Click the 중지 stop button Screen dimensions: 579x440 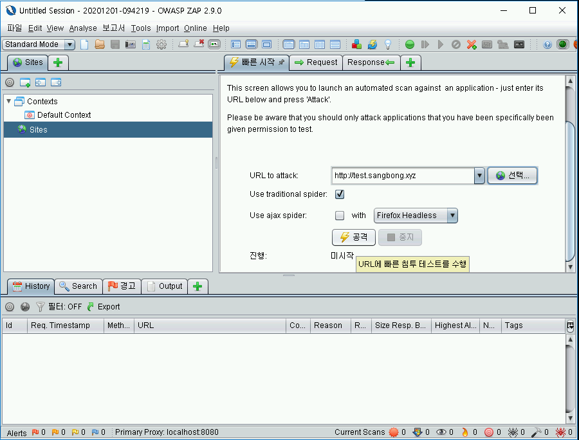click(x=400, y=237)
